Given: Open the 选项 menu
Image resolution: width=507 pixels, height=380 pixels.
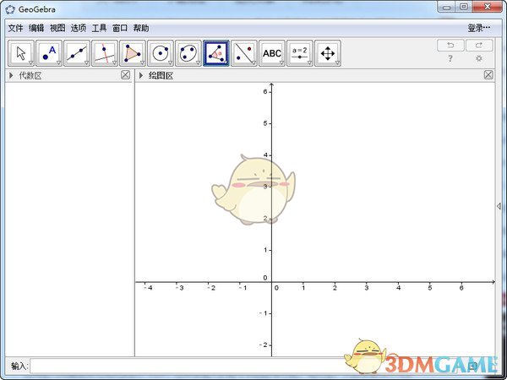Looking at the screenshot, I should 79,29.
